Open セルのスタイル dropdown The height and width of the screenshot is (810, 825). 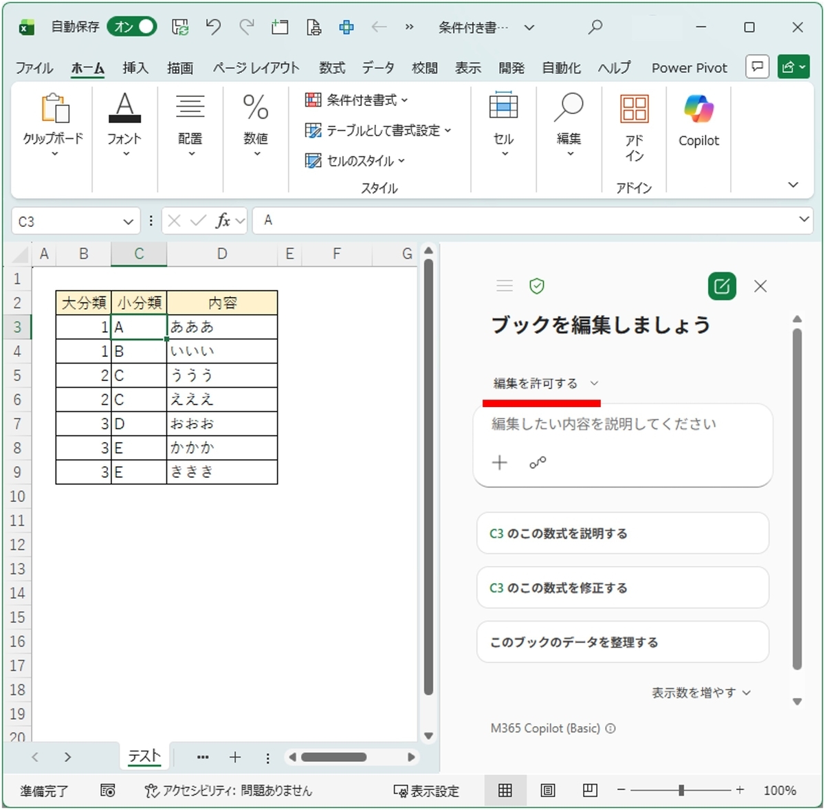(355, 160)
